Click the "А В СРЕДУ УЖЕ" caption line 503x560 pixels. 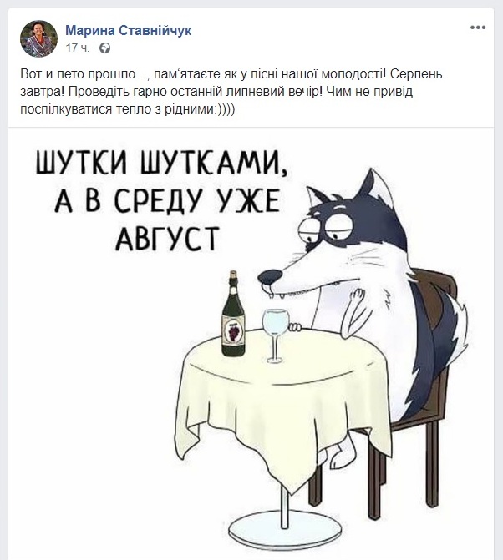click(x=166, y=200)
